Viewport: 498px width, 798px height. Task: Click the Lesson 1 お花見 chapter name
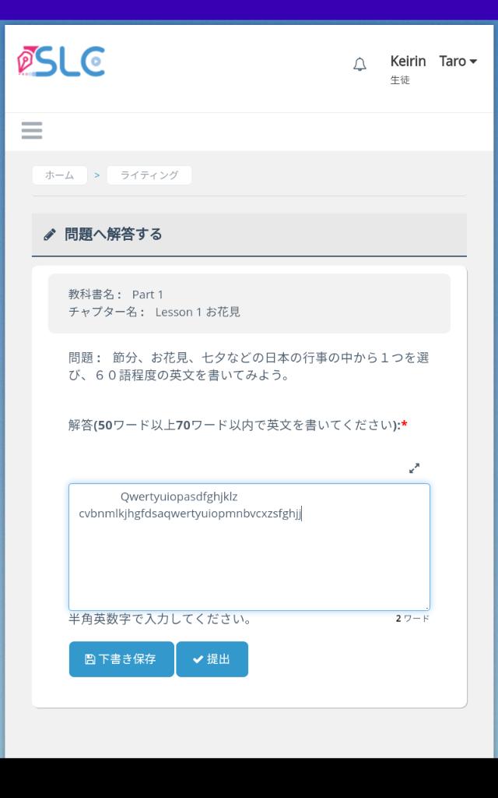point(198,312)
